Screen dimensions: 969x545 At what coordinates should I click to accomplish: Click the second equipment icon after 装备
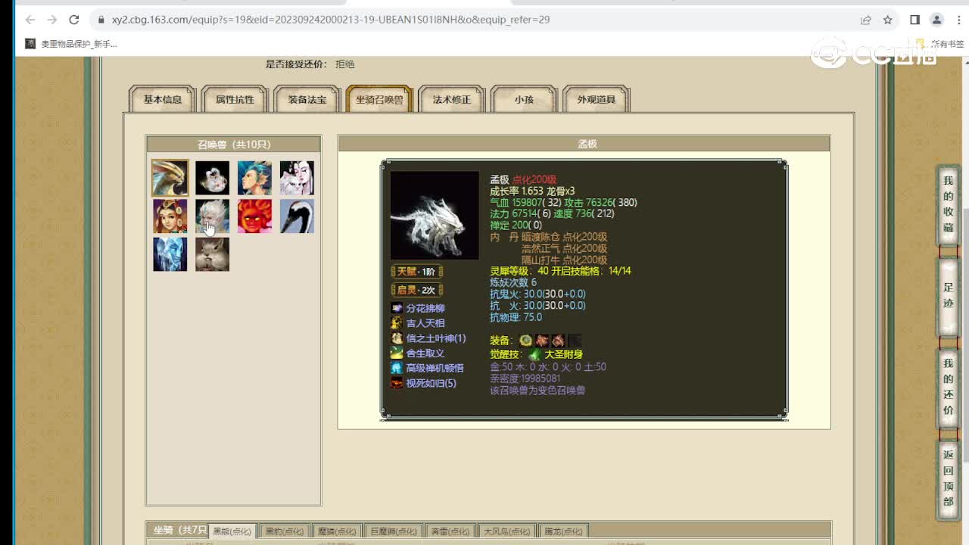coord(542,341)
